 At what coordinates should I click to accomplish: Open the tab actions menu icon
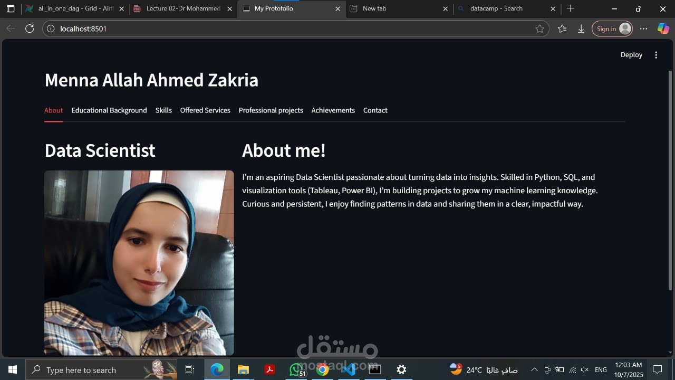(11, 9)
